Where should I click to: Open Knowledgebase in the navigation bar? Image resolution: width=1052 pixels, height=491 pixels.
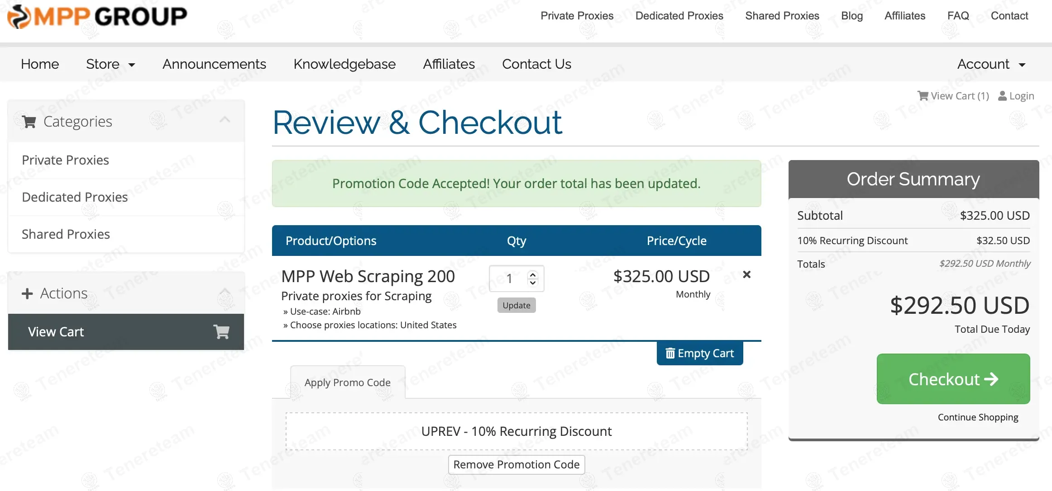point(344,64)
